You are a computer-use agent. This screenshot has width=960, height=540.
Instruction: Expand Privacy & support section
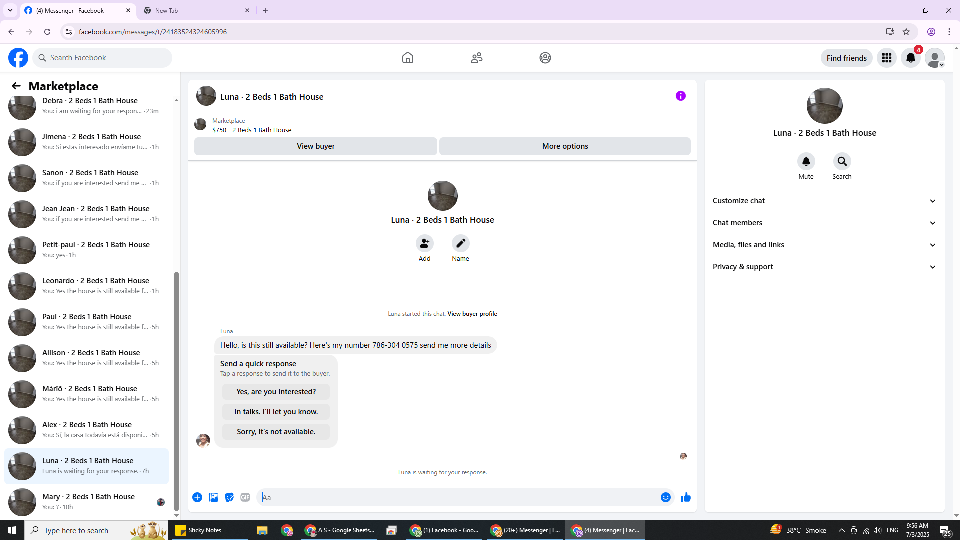tap(824, 267)
